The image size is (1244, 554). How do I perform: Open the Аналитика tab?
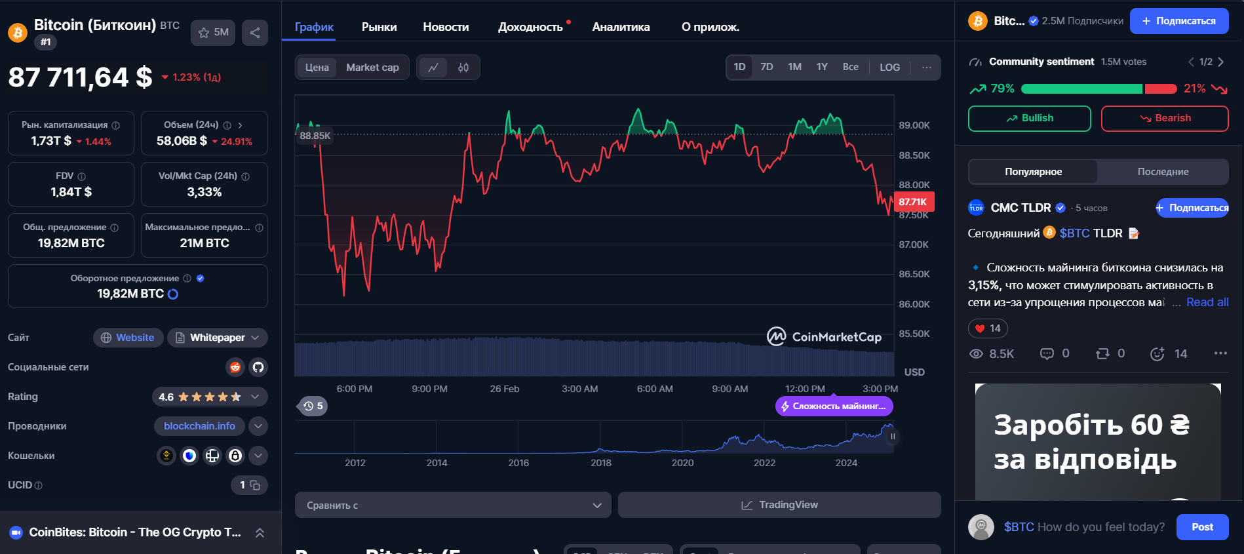(621, 27)
